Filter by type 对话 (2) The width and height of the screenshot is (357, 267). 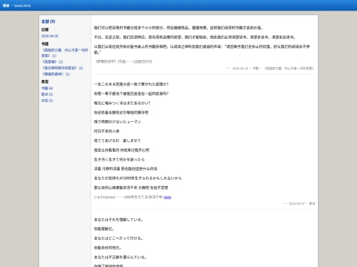[x=47, y=100]
